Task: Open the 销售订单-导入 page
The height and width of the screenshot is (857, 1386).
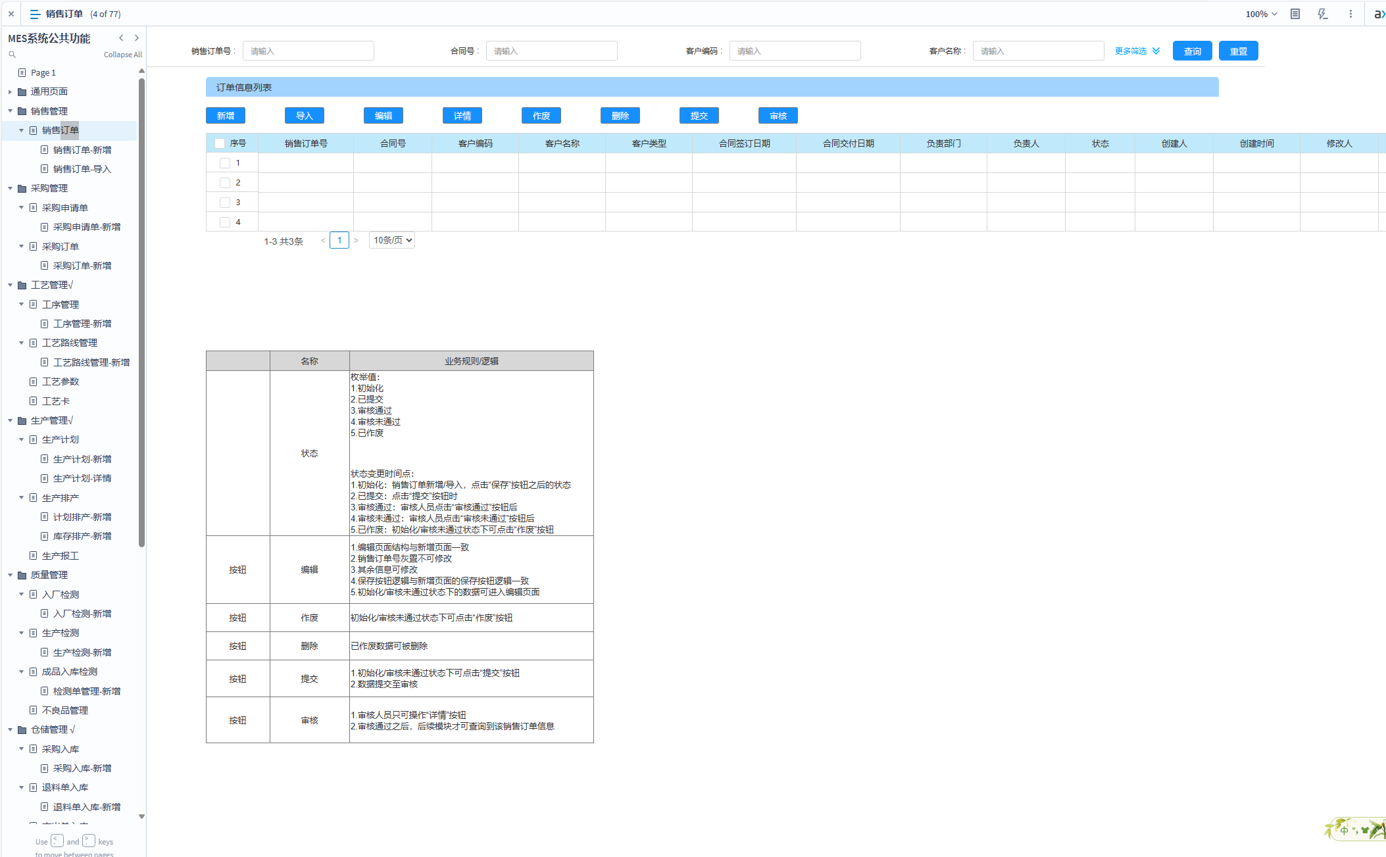Action: pos(82,169)
